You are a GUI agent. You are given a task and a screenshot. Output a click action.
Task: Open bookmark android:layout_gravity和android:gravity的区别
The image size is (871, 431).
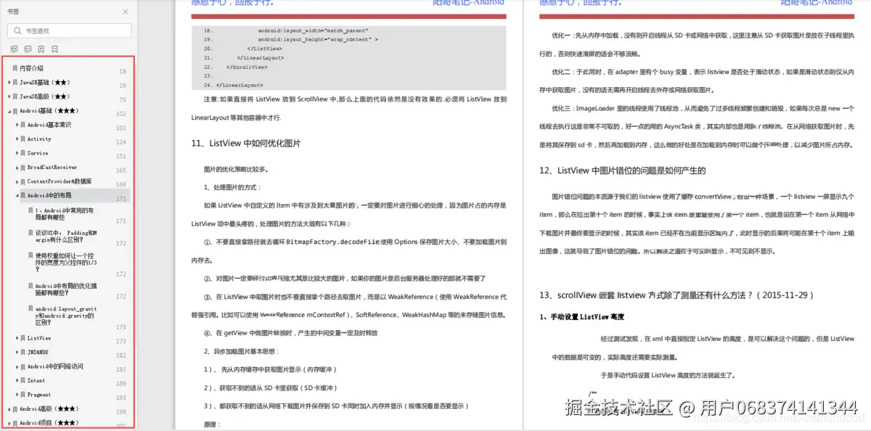[66, 316]
